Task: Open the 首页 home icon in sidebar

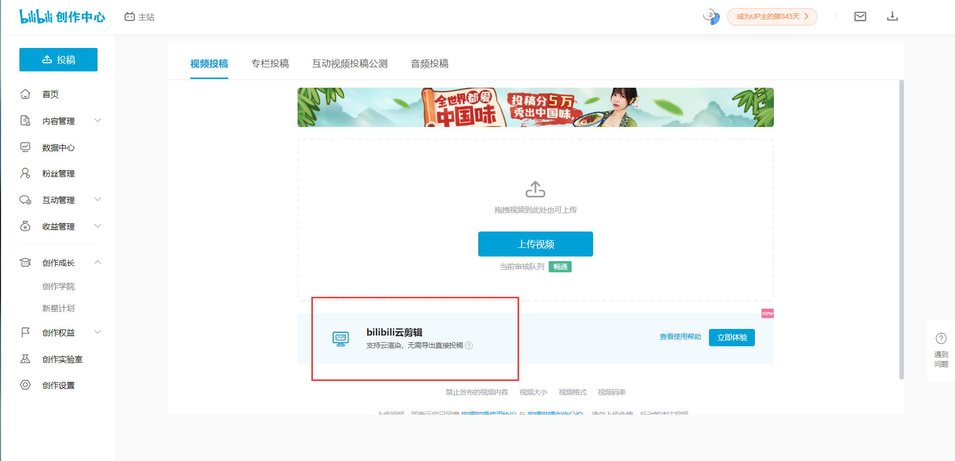Action: pyautogui.click(x=25, y=94)
